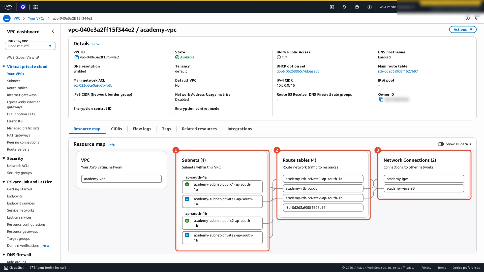Viewport: 484px width, 272px height.
Task: Open Security groups in sidebar
Action: [x=19, y=173]
